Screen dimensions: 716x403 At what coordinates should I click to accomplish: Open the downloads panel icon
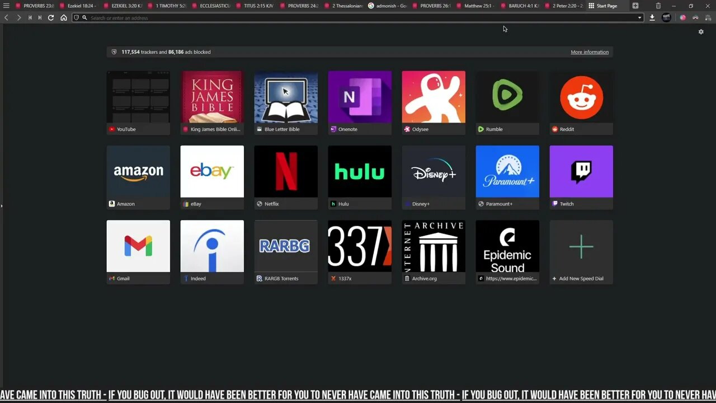[652, 17]
